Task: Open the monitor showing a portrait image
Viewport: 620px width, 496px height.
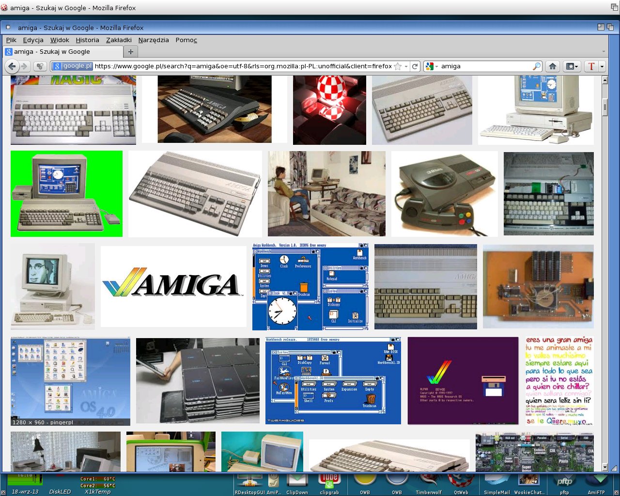Action: pos(53,287)
